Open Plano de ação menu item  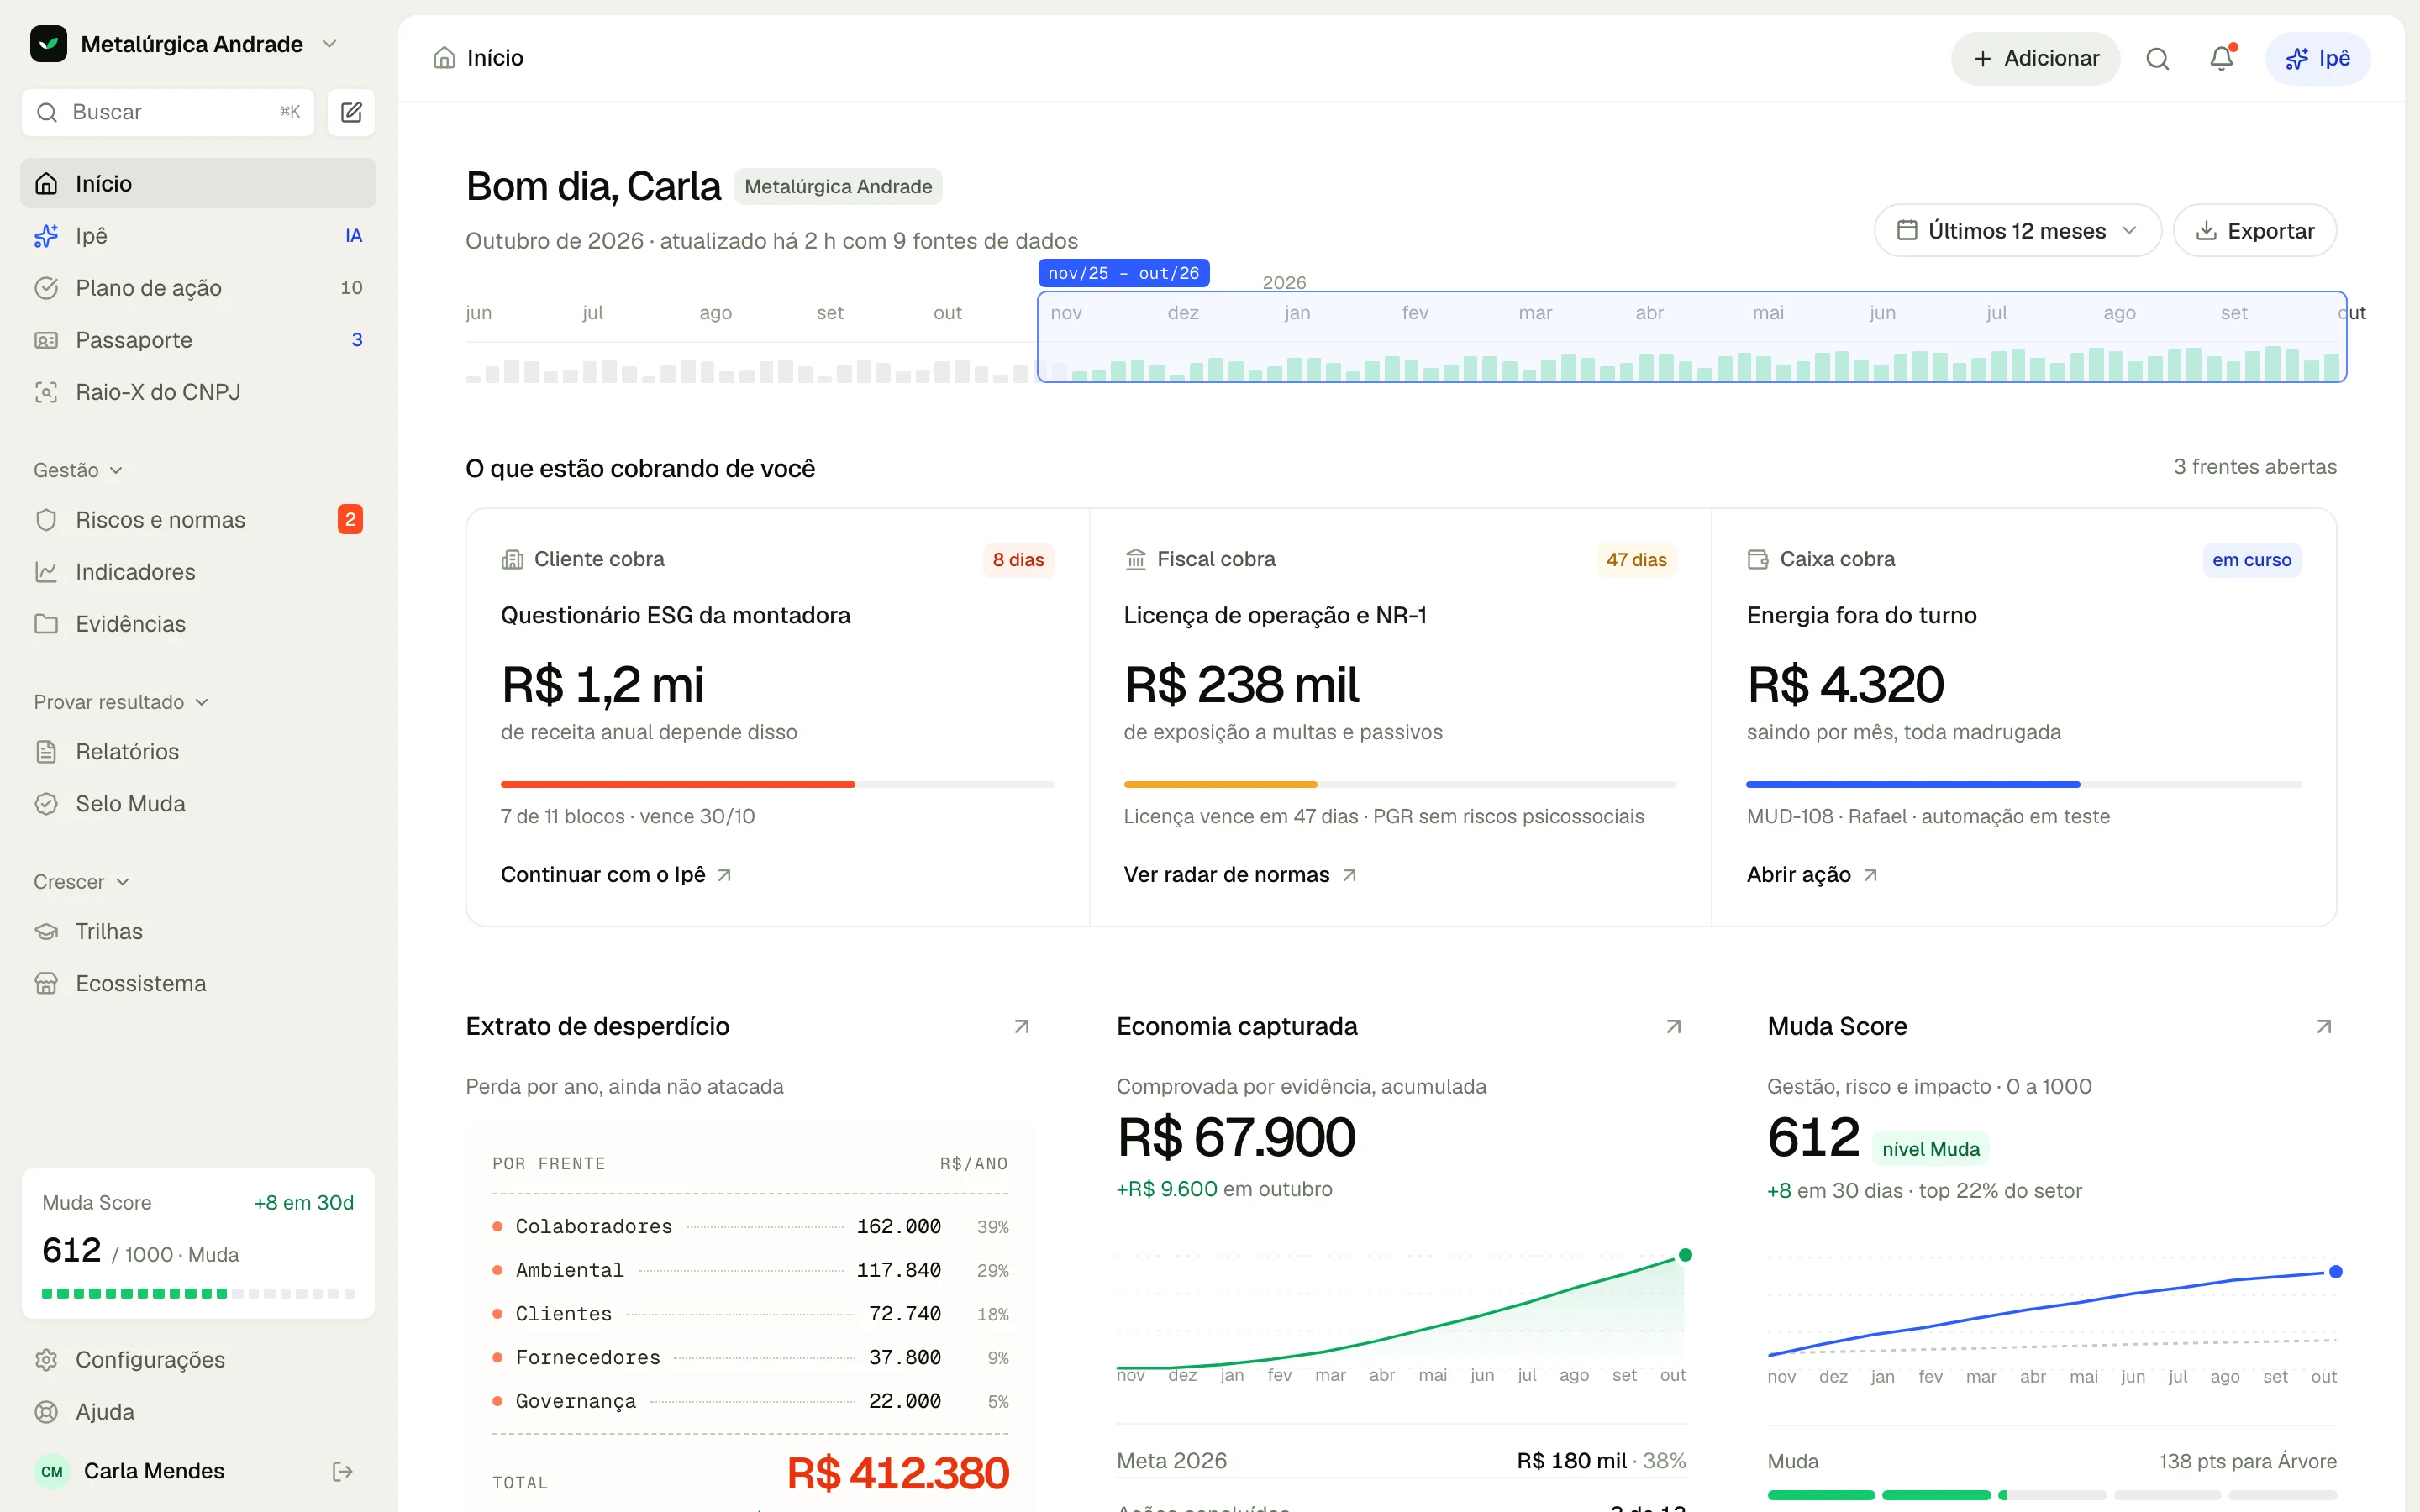pos(198,288)
